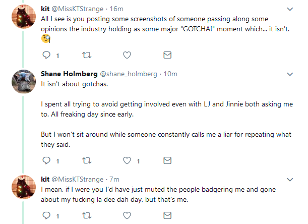This screenshot has width=308, height=224.
Task: Open @MissKTStrange profile from 16m tweet
Action: point(78,9)
